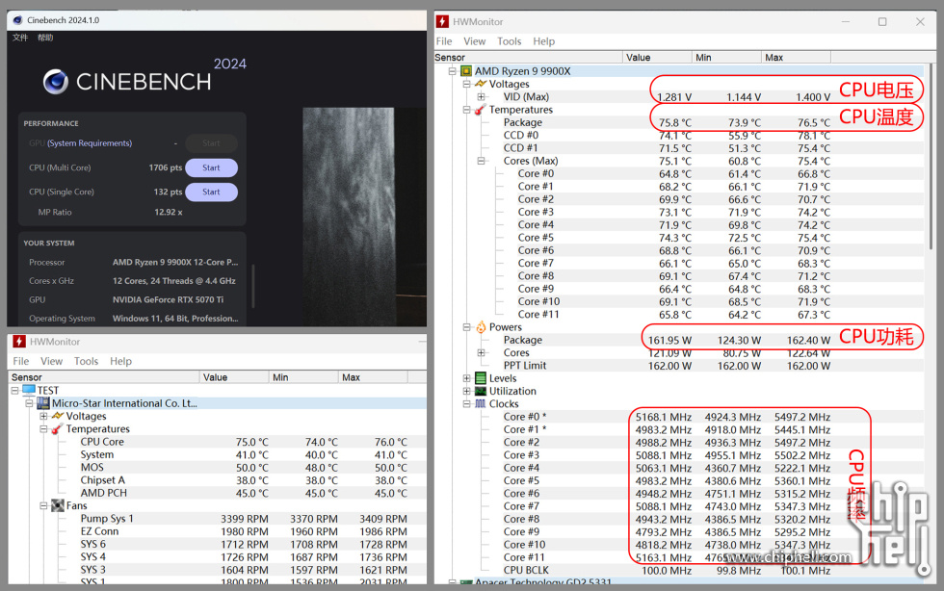The height and width of the screenshot is (591, 944).
Task: Collapse motherboard Temperatures node in lower-left HWMonitor
Action: (x=43, y=429)
